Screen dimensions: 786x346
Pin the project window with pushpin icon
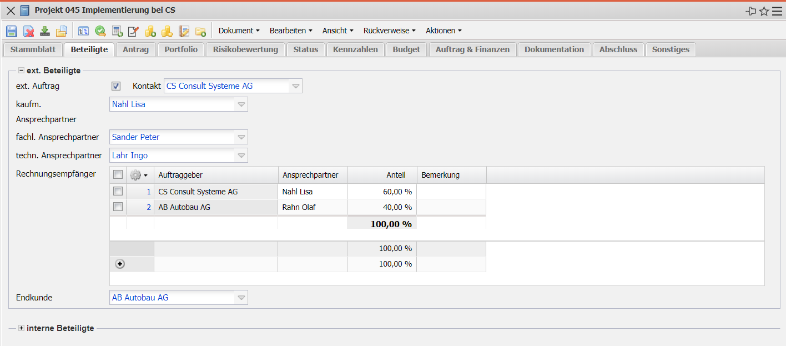point(751,11)
